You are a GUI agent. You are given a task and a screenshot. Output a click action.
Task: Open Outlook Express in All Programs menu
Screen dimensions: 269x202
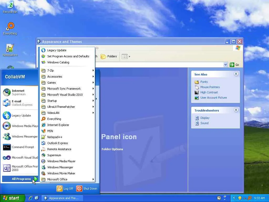coord(67,143)
